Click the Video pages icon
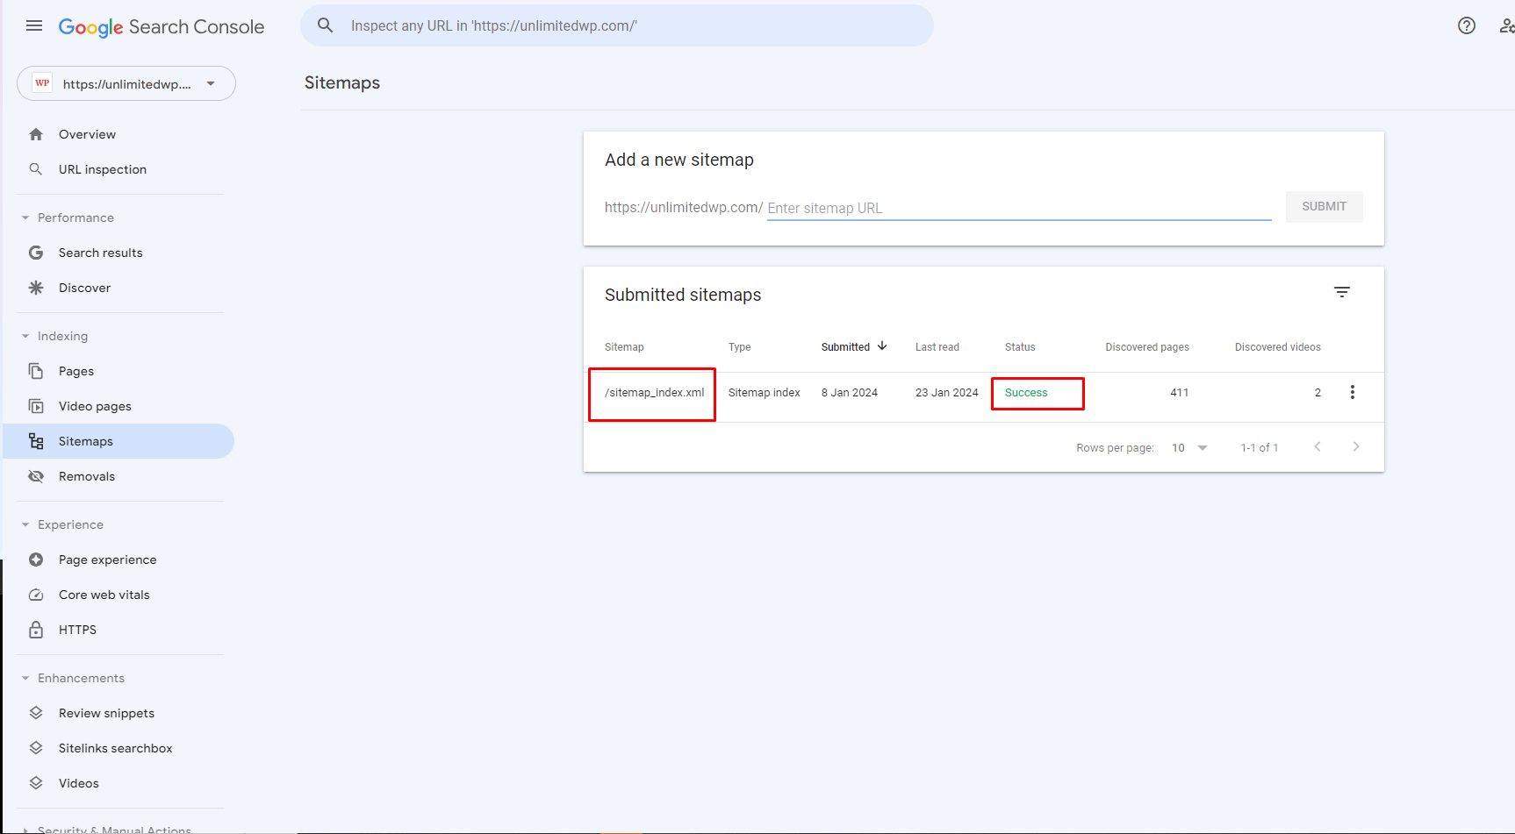Viewport: 1515px width, 834px height. coord(36,406)
